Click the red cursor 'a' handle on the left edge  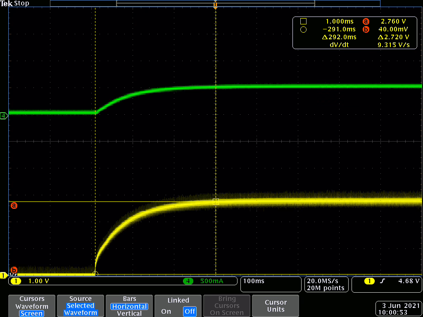pyautogui.click(x=14, y=205)
